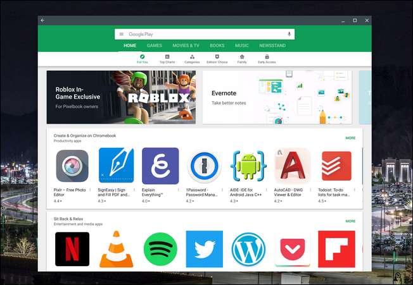Open the Family section
The height and width of the screenshot is (285, 413).
point(242,59)
